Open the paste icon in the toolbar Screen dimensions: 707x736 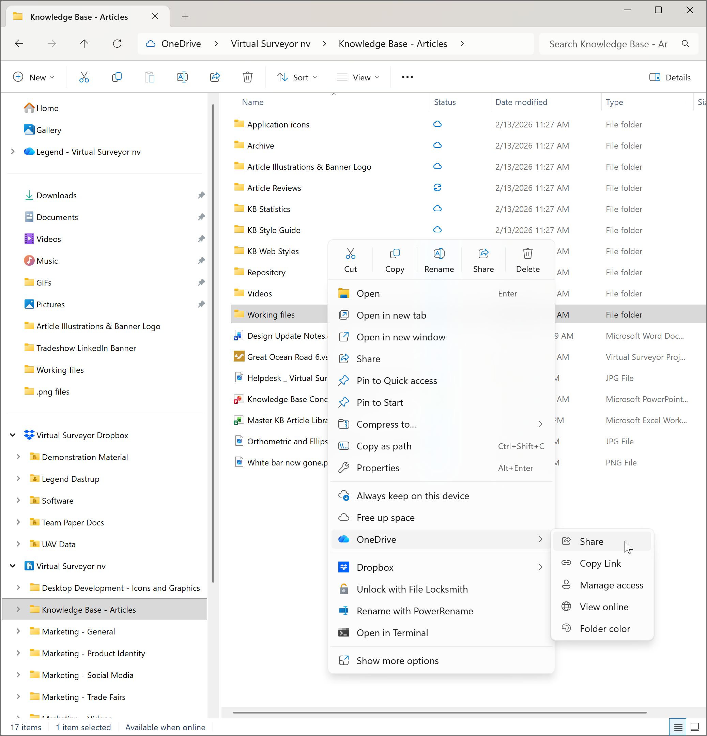pos(149,77)
